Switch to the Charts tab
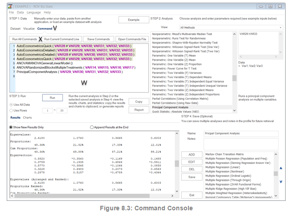 pos(27,117)
